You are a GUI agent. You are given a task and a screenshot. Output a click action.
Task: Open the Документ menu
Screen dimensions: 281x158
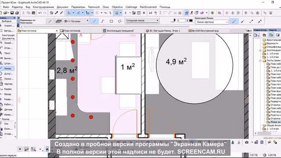point(62,7)
